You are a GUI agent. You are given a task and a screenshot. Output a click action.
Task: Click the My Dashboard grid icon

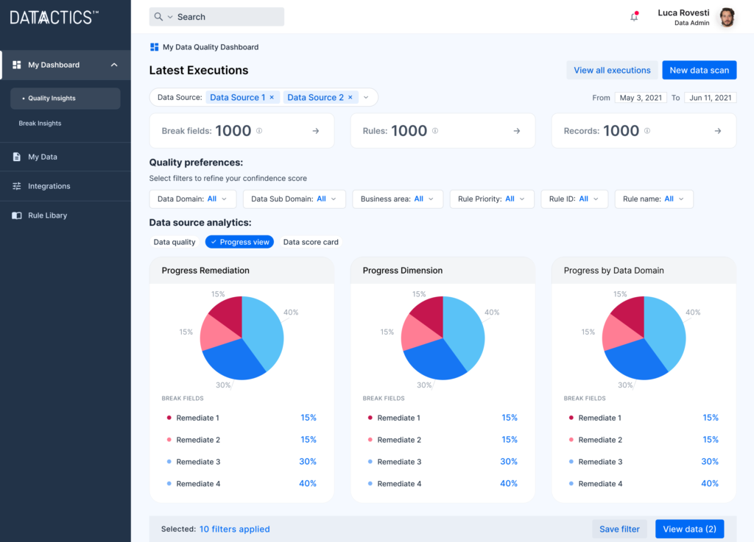(14, 65)
